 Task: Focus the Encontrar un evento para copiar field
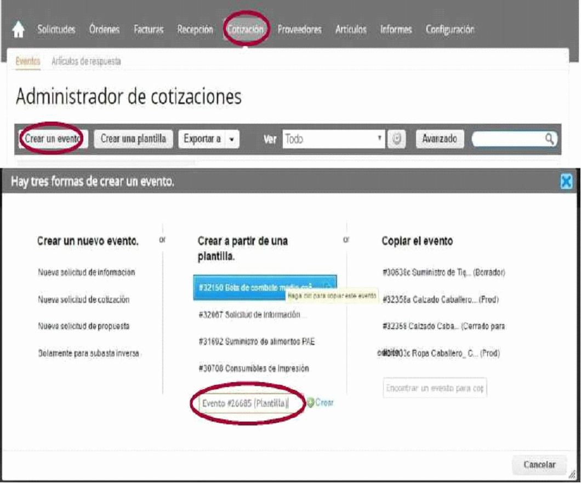[435, 388]
